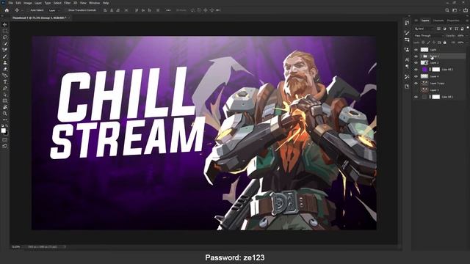This screenshot has height=264, width=470.
Task: Open the Layers panel menu
Action: 467,21
